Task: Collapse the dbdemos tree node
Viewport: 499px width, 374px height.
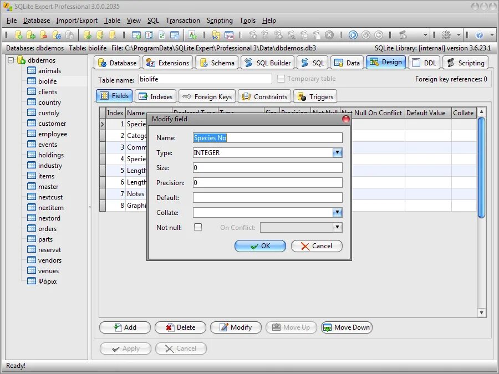Action: point(11,60)
